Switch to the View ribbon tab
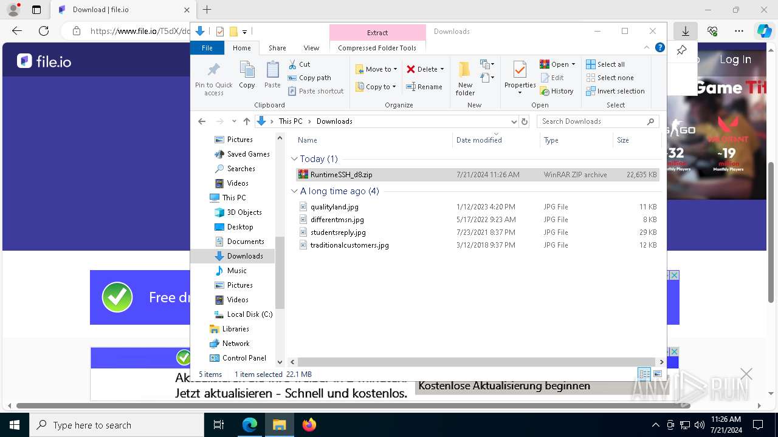The width and height of the screenshot is (778, 437). [311, 48]
